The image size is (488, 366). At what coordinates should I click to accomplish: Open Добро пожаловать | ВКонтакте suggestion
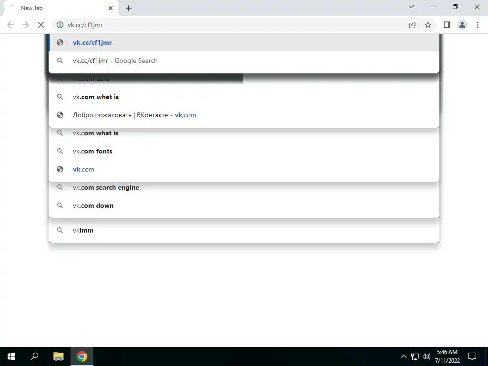pyautogui.click(x=244, y=115)
